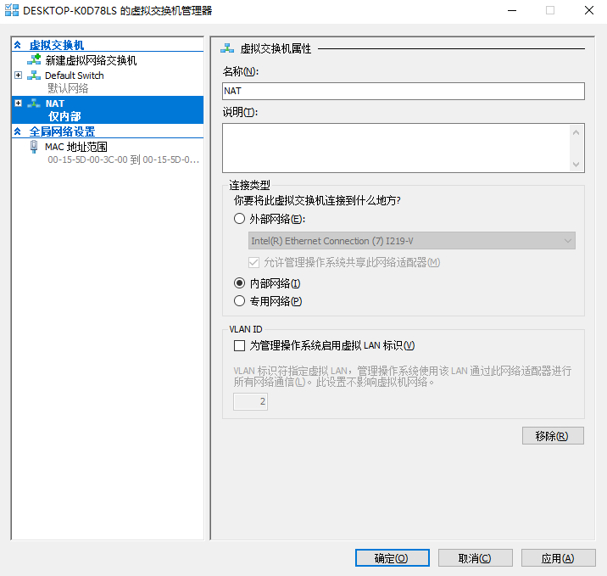This screenshot has height=576, width=607.
Task: Select the Default Switch tree item
Action: click(x=75, y=75)
